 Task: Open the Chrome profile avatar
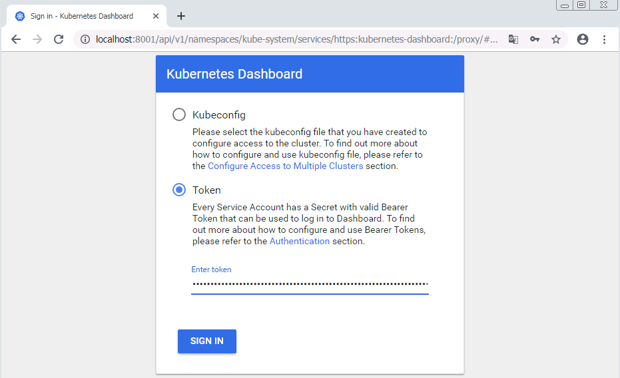[x=583, y=39]
